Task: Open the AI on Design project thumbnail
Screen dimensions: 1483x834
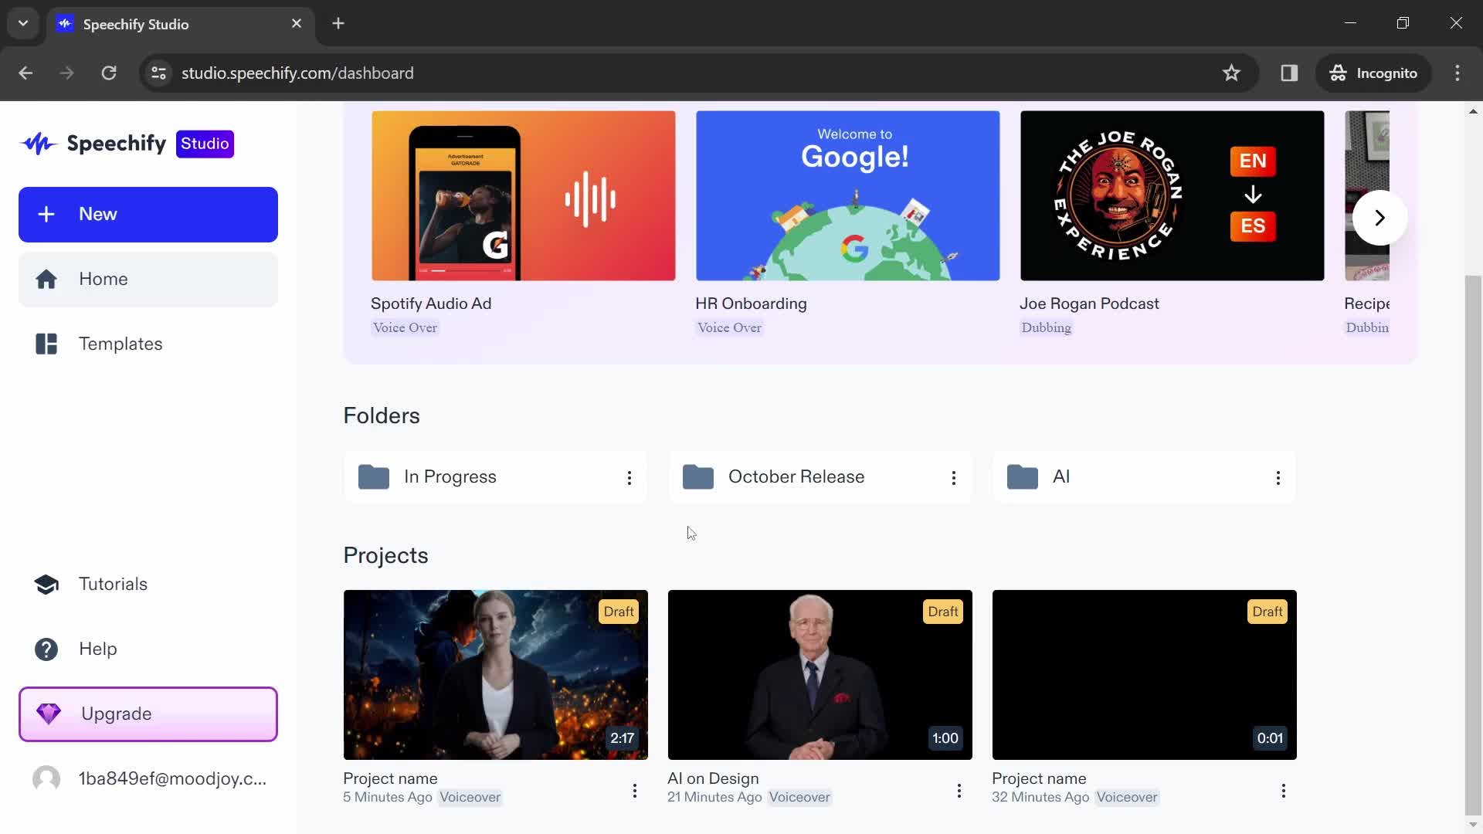Action: 820,675
